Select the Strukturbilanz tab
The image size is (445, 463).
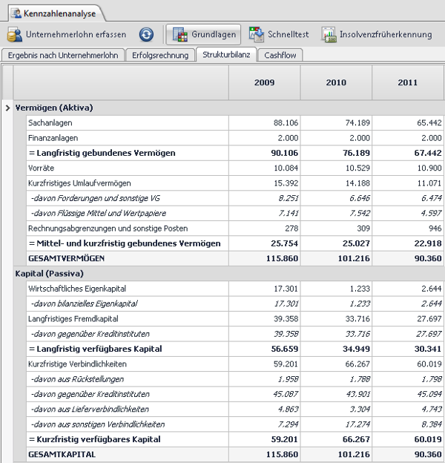pyautogui.click(x=226, y=55)
